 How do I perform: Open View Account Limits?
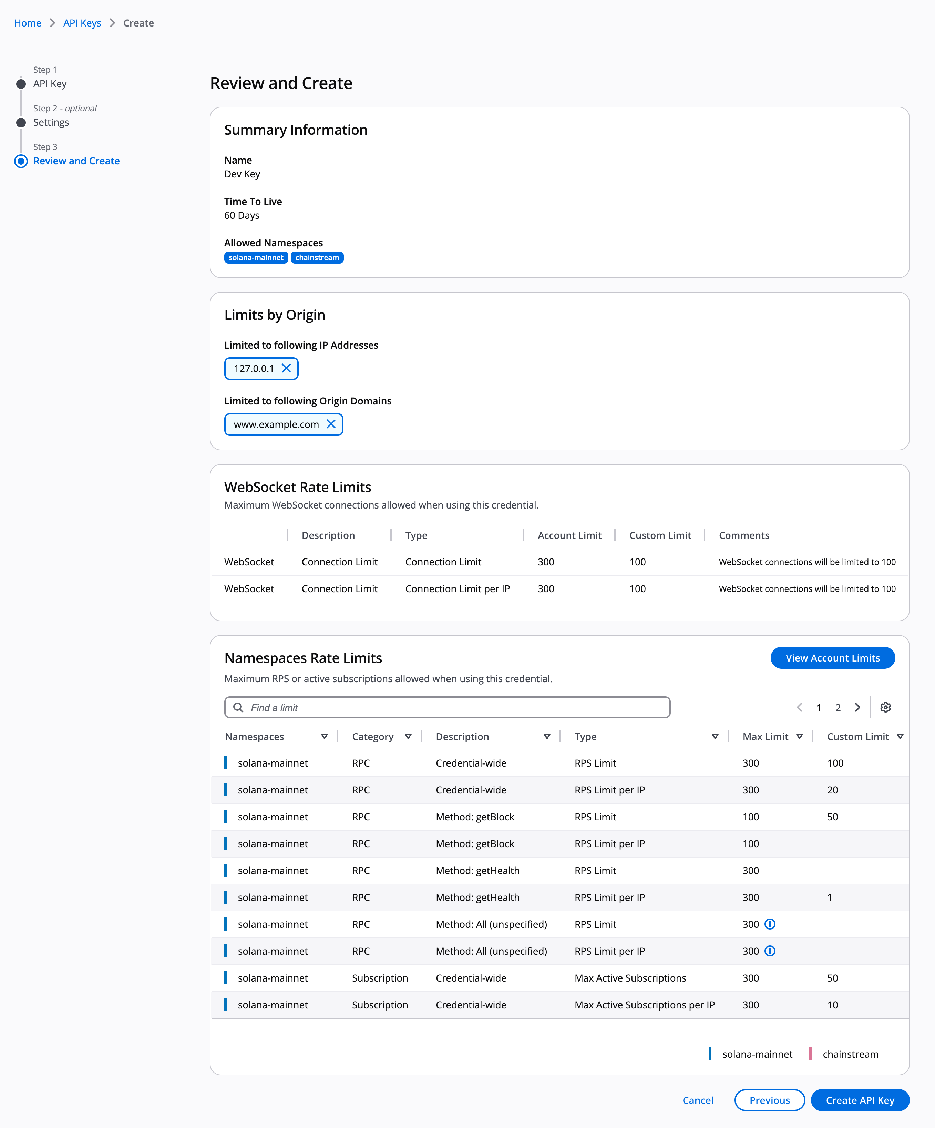point(832,657)
